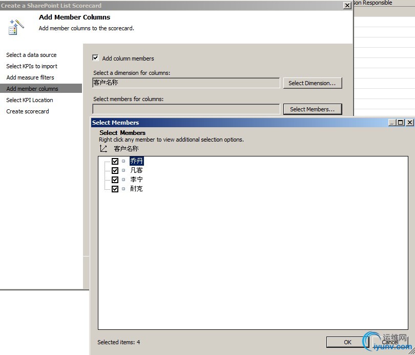Viewport: 415px width, 355px height.
Task: Click the small node icon beside 乔丹
Action: (x=123, y=161)
